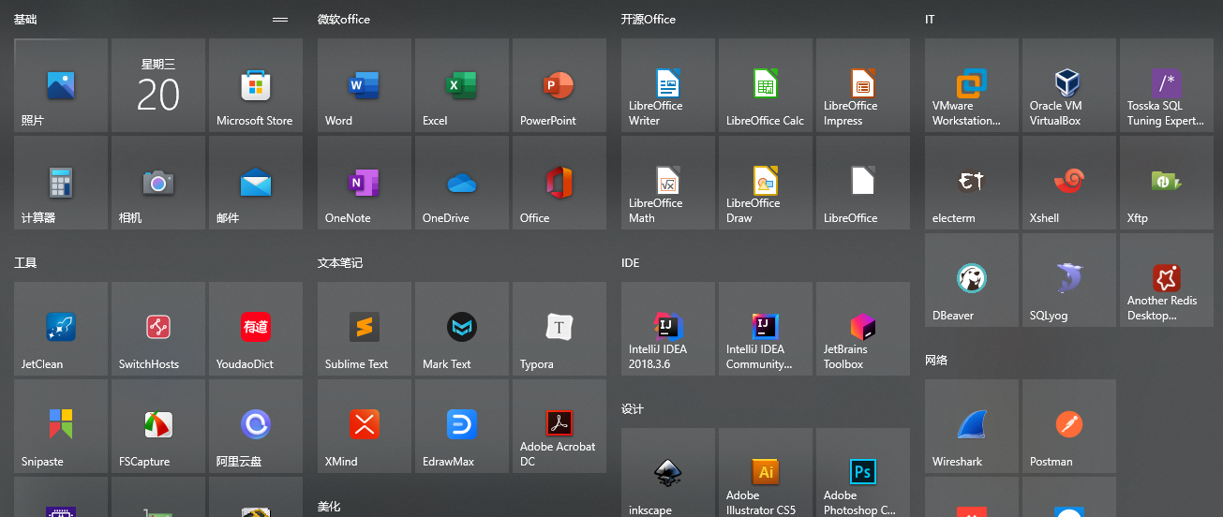Open JetBrains Toolbox tile
Image resolution: width=1223 pixels, height=517 pixels.
point(863,329)
